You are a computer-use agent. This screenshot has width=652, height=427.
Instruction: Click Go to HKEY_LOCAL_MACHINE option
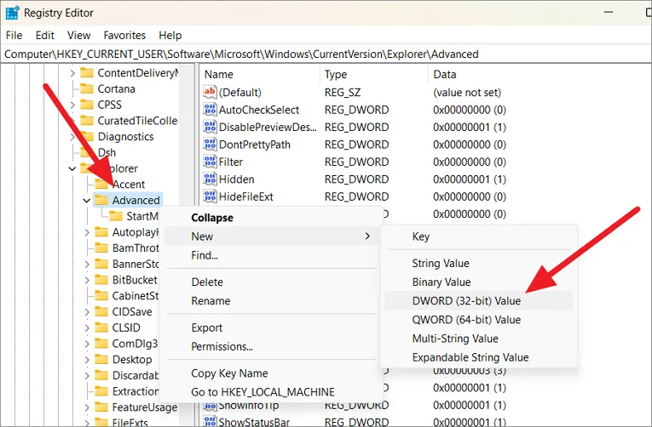[x=263, y=392]
